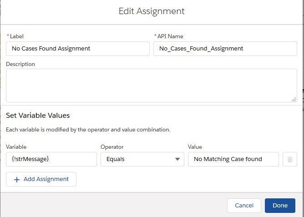304x217 pixels.
Task: Click the Variable column header text
Action: pos(16,147)
